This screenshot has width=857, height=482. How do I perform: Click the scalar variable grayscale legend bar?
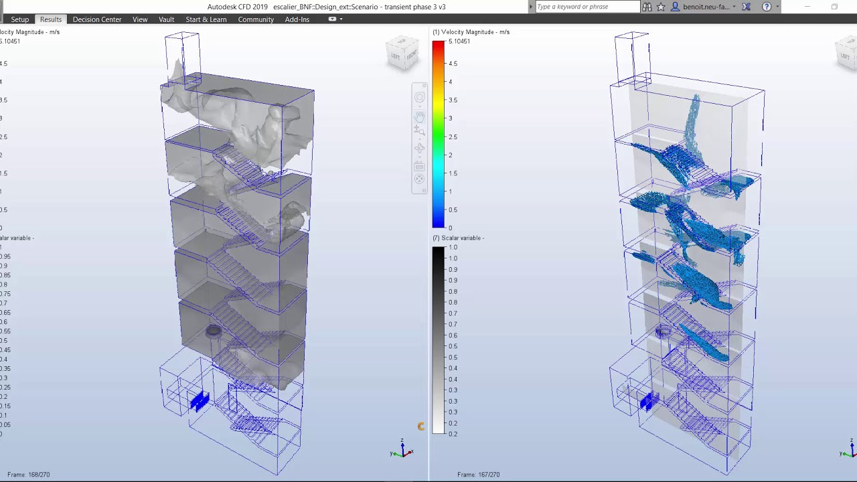coord(438,340)
